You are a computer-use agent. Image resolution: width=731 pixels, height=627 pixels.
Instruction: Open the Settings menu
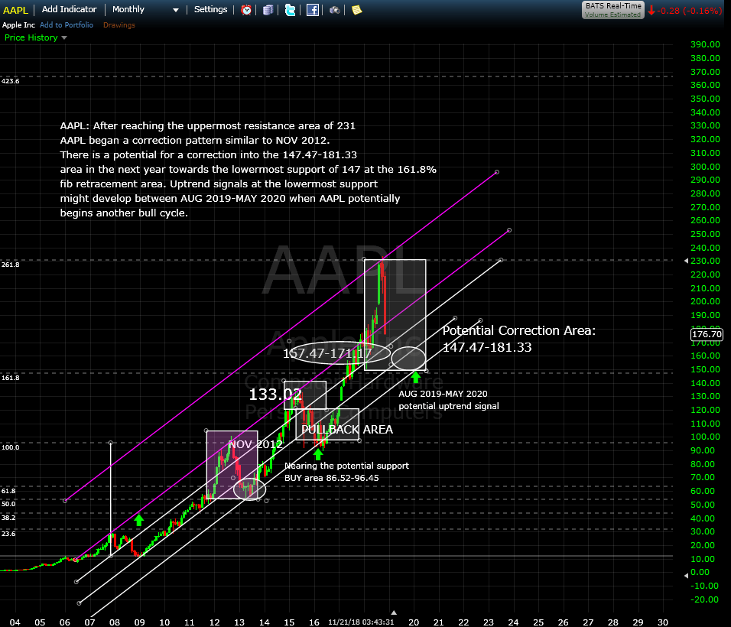click(x=211, y=9)
